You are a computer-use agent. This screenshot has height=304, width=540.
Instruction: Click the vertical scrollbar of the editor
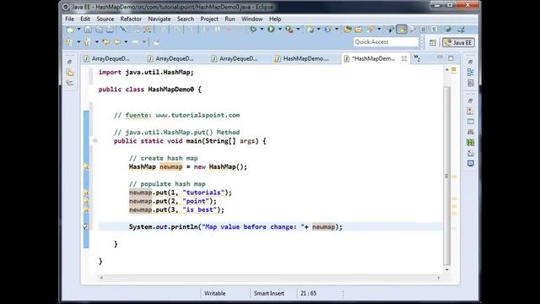(446, 176)
